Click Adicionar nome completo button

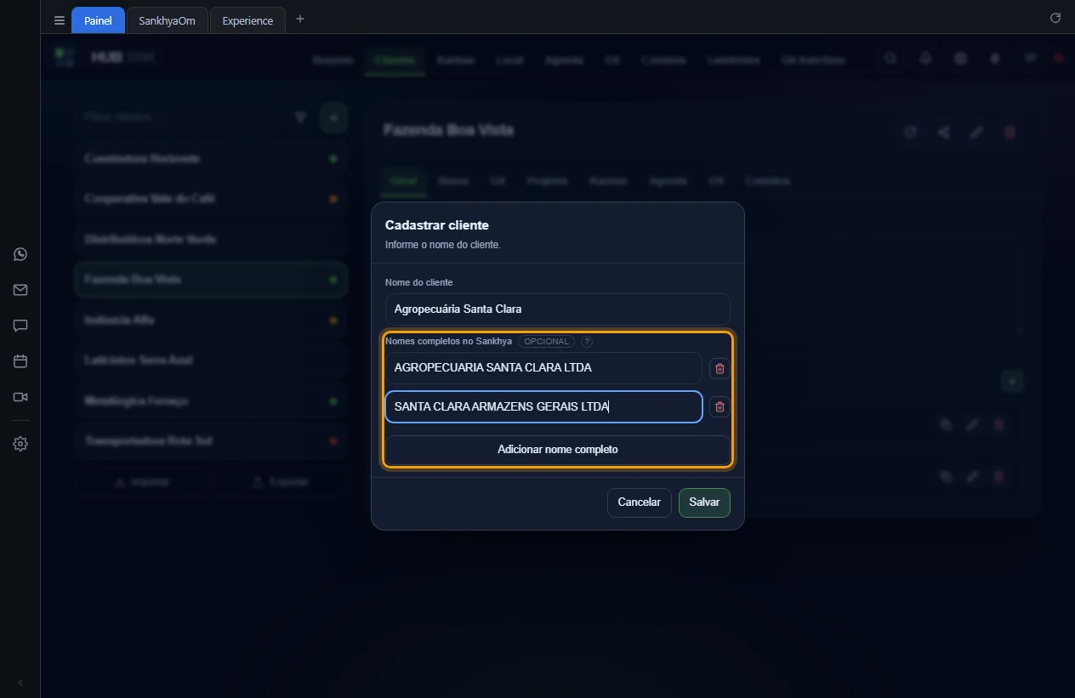click(558, 450)
